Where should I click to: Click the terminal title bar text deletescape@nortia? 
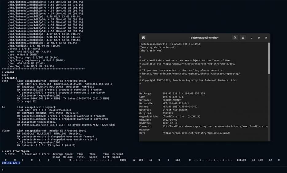click(x=204, y=38)
